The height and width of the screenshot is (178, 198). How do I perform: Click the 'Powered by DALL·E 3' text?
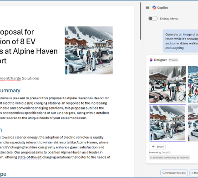click(x=160, y=153)
